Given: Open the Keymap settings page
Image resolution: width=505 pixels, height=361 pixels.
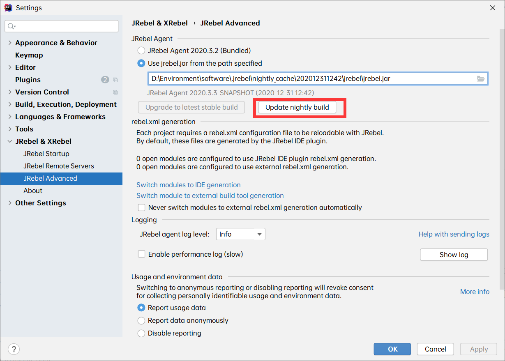Looking at the screenshot, I should (x=29, y=55).
